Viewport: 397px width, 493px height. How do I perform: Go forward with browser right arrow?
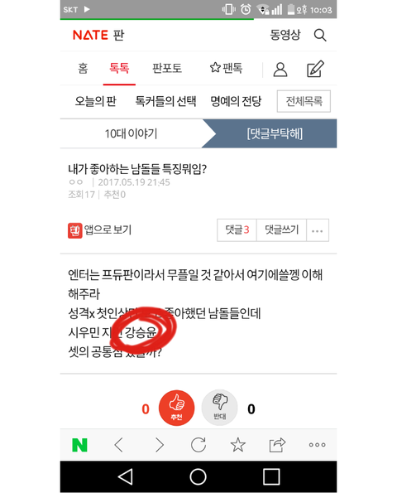pos(160,445)
